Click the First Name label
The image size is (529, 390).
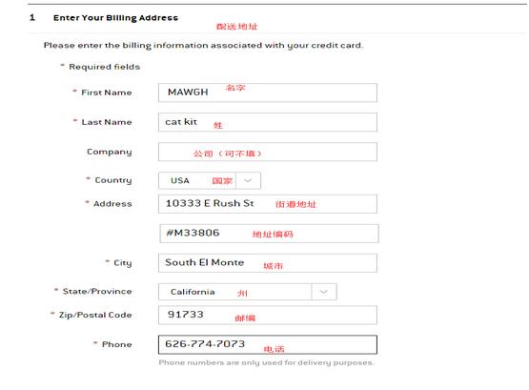(106, 92)
